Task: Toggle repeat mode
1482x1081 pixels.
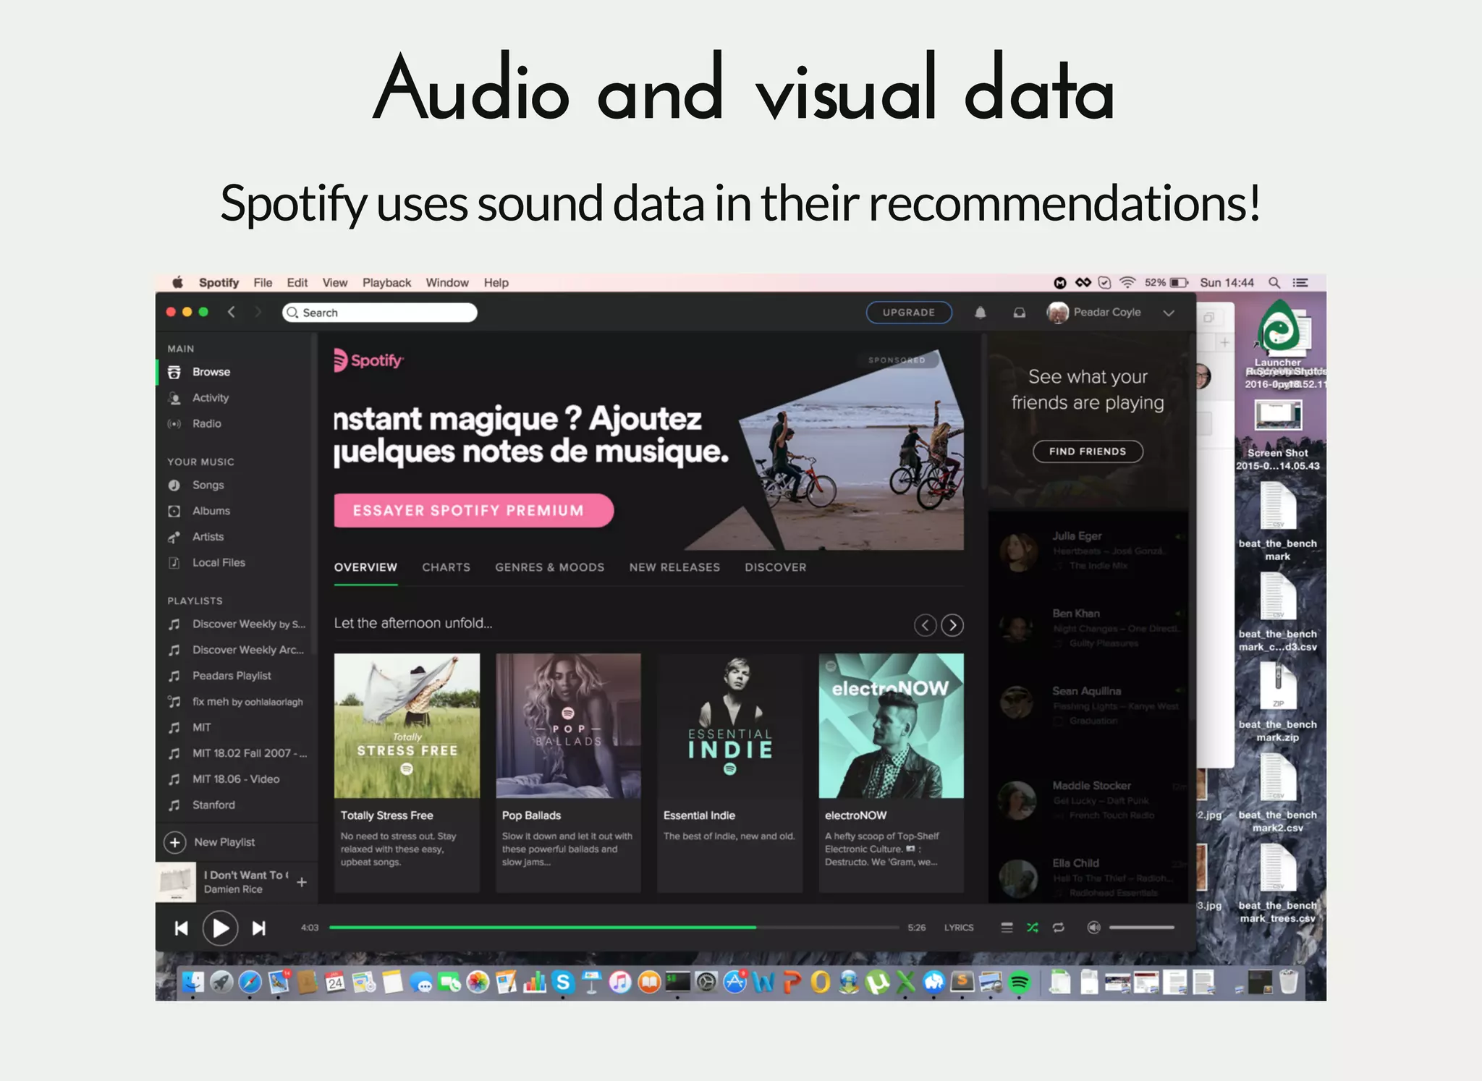Action: tap(1059, 927)
